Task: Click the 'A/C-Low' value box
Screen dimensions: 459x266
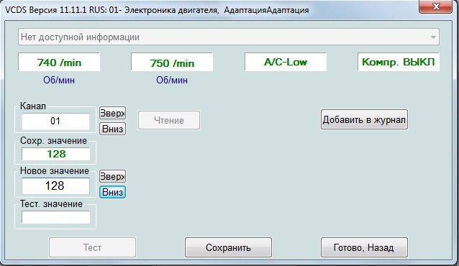Action: pos(286,62)
